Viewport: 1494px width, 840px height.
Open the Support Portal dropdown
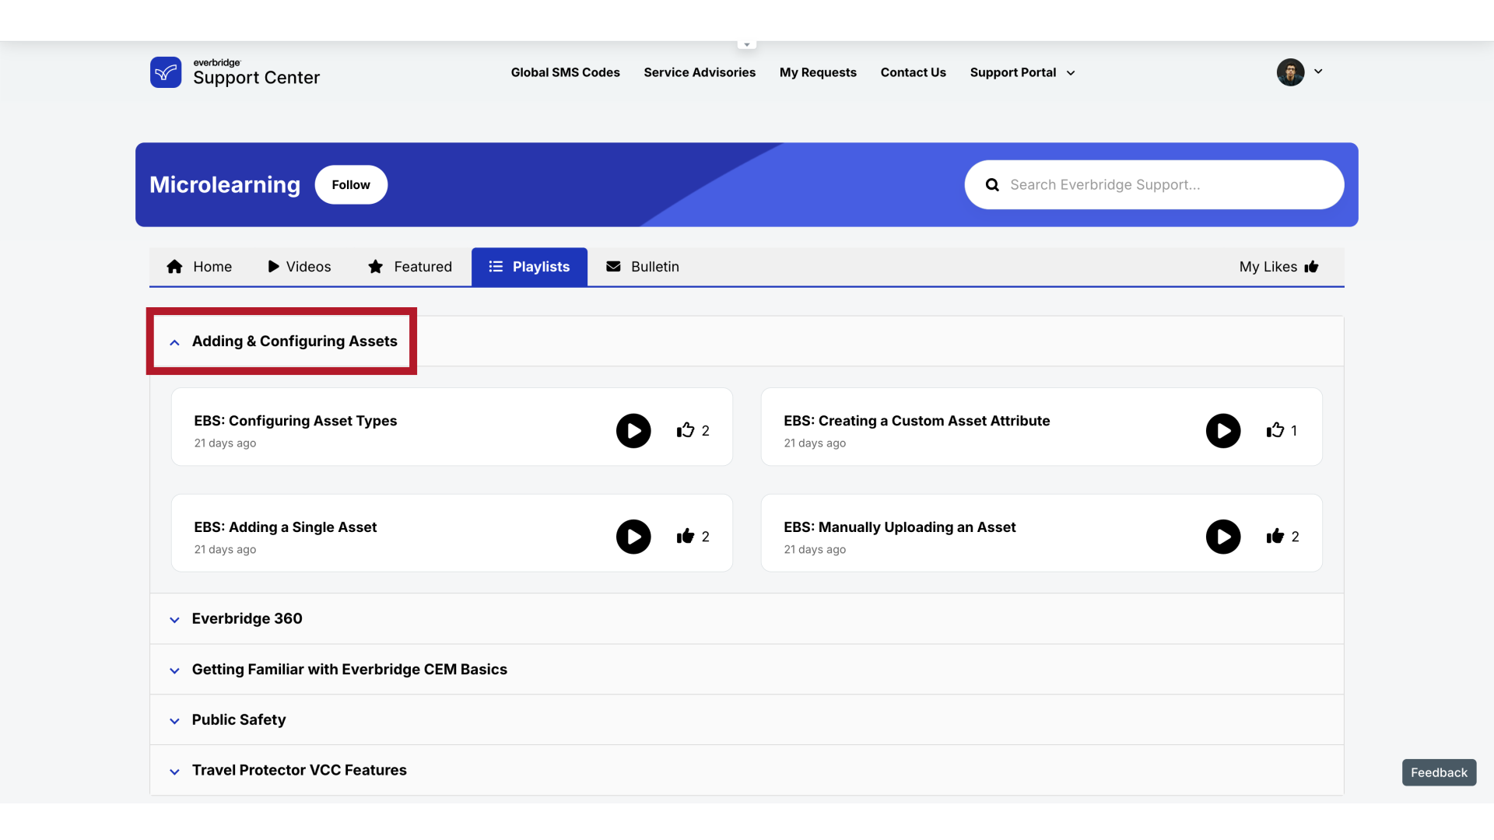pos(1022,72)
